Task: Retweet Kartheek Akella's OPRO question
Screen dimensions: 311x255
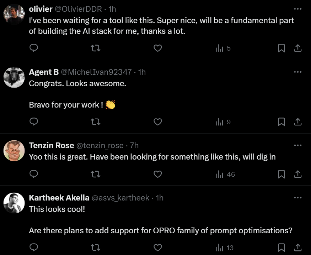Action: [x=96, y=248]
